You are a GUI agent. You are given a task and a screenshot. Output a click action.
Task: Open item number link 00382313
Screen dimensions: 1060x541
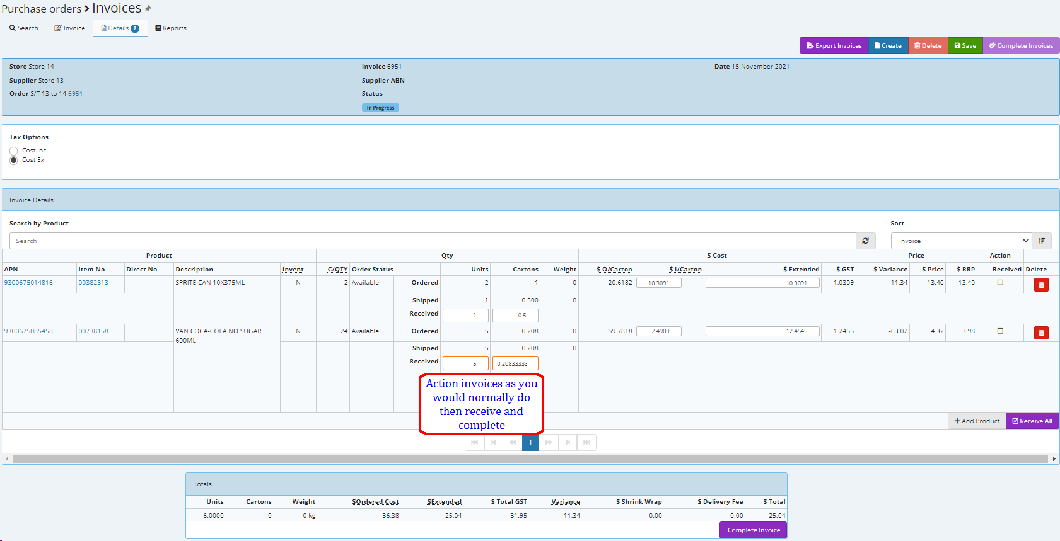[x=93, y=283]
